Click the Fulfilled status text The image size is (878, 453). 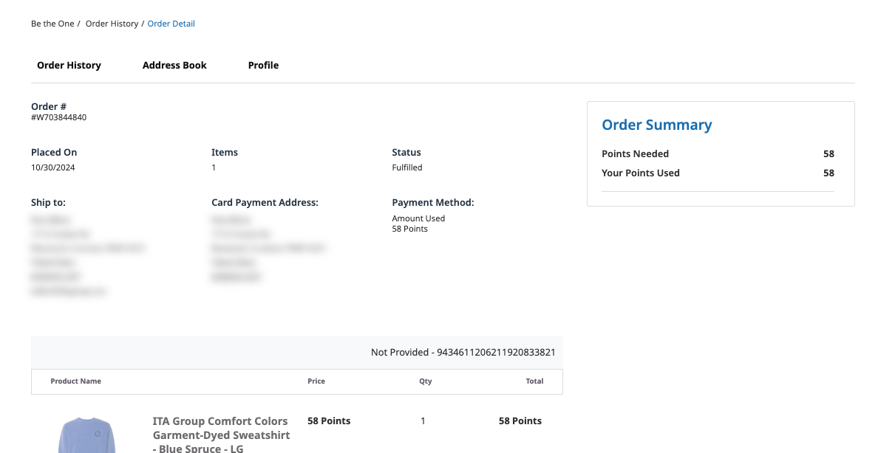point(407,167)
